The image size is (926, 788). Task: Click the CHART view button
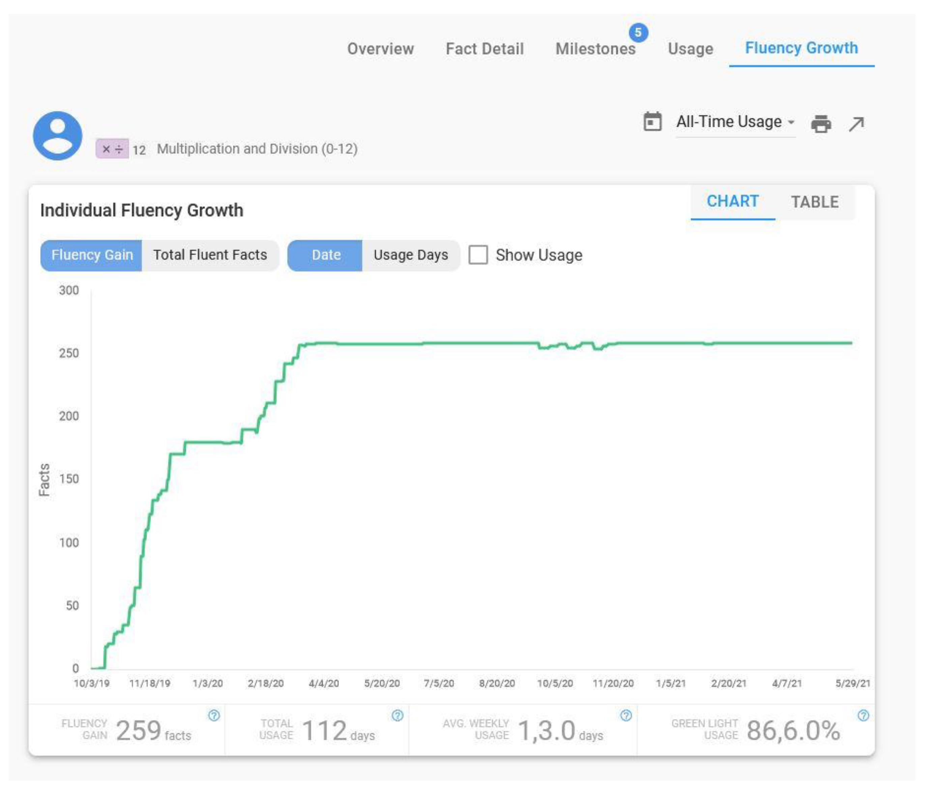(732, 201)
